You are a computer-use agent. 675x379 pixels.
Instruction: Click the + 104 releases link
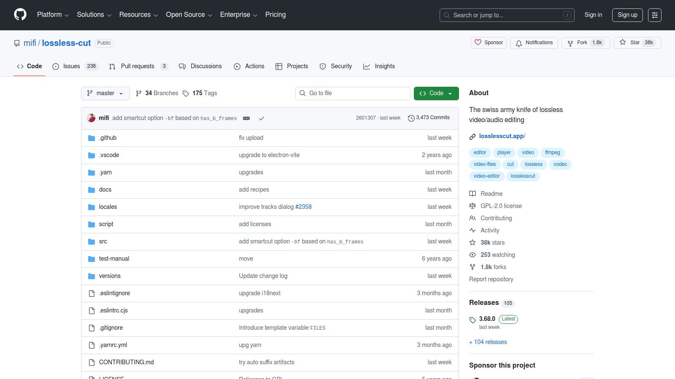[488, 342]
